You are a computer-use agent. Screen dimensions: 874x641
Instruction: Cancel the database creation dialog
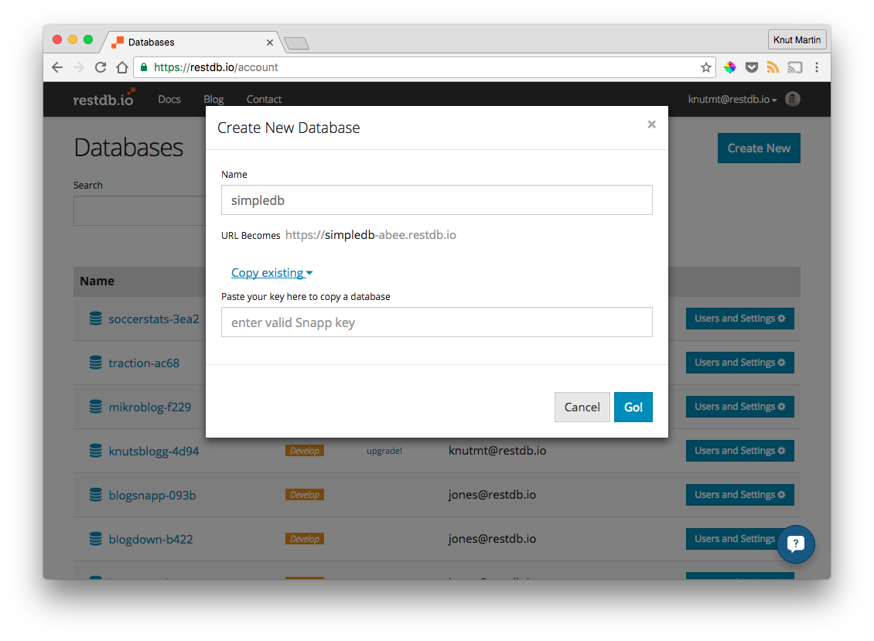(582, 407)
